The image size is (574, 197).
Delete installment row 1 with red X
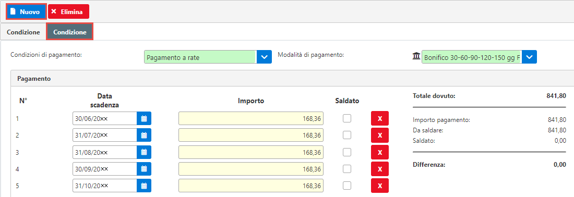pos(379,118)
